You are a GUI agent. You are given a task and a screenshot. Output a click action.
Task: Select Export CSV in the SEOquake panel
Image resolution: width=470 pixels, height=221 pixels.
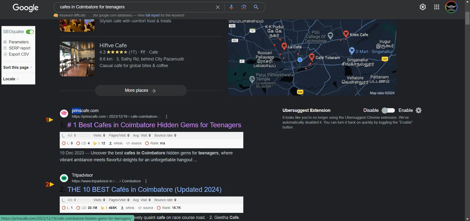pos(19,54)
